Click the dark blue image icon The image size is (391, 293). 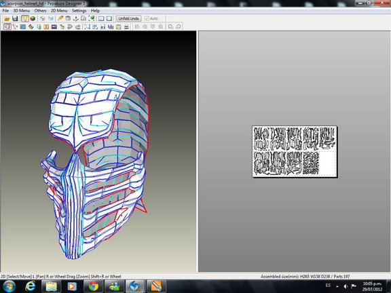(x=54, y=26)
